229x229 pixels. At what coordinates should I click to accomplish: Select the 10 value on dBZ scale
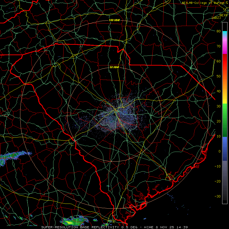(x=219, y=136)
